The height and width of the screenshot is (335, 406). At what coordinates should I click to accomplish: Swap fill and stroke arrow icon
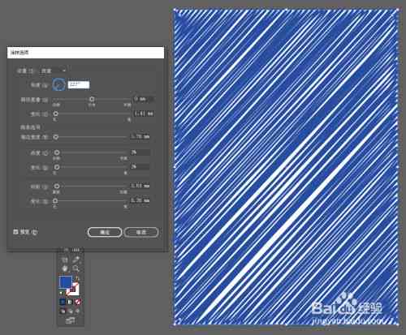coord(77,278)
